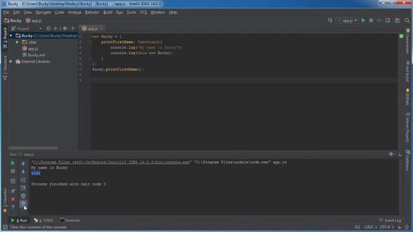The image size is (413, 232).
Task: Click the Project panel horizontal scrollbar
Action: click(33, 148)
